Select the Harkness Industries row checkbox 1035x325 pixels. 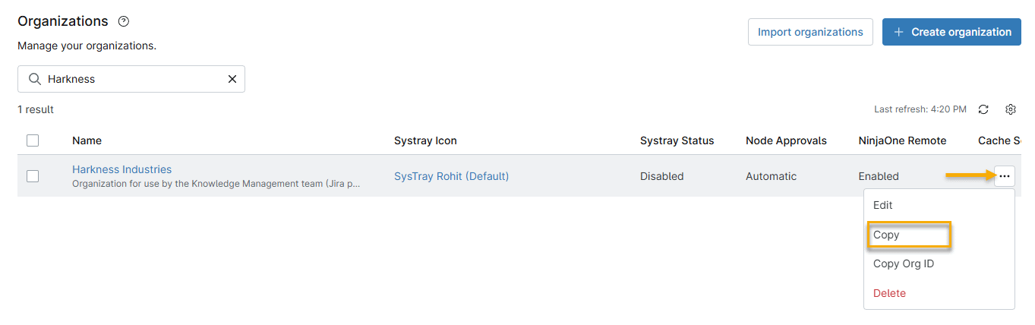click(x=33, y=176)
